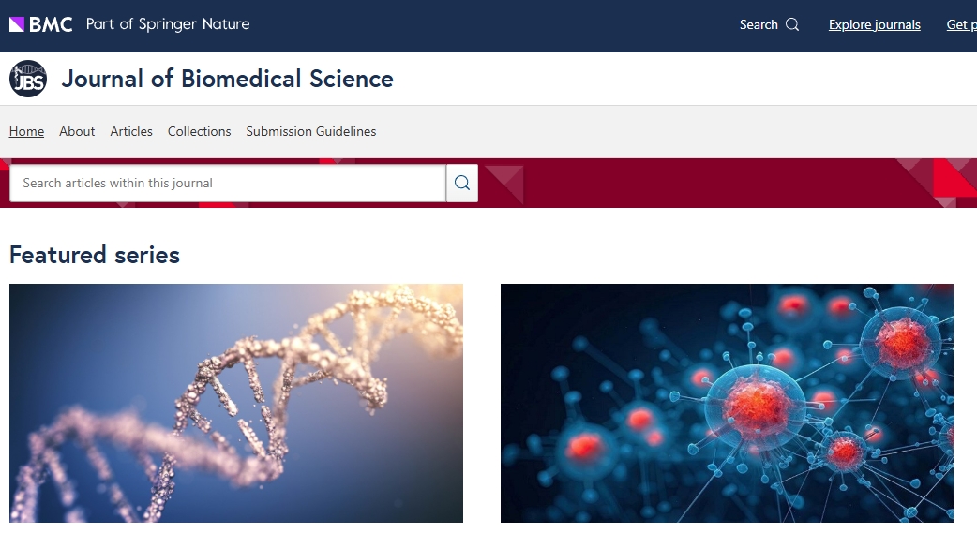Screen dimensions: 977x533
Task: Open the virus cells featured series image
Action: click(727, 403)
